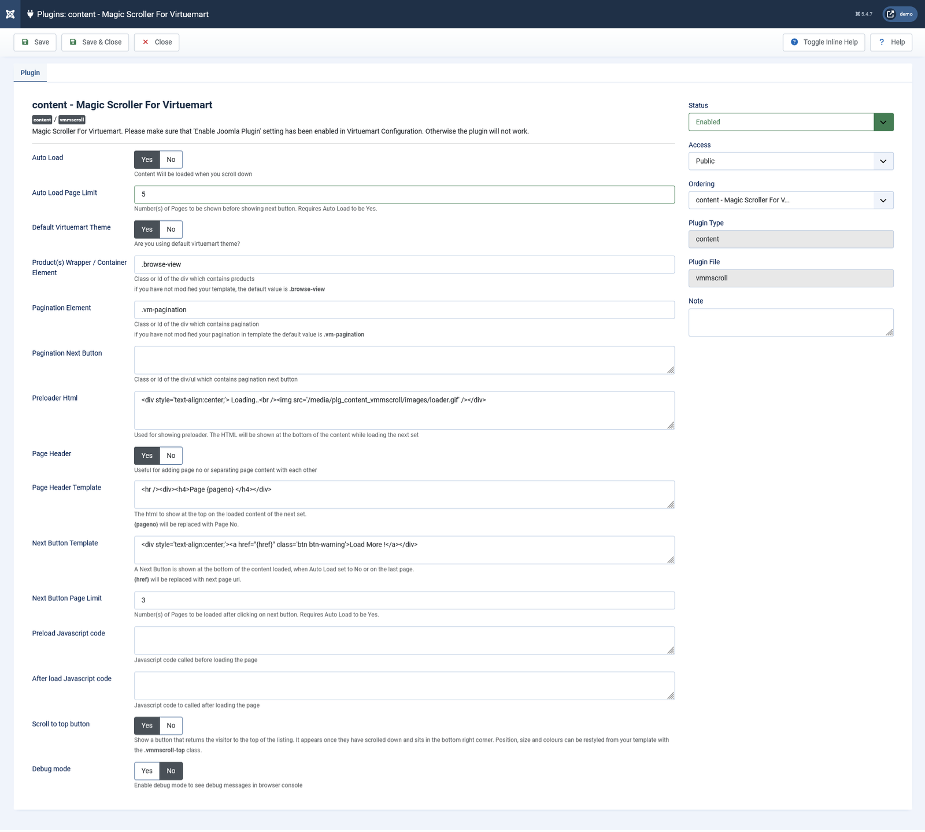This screenshot has width=925, height=832.
Task: Click the Plugin Type field showing content
Action: click(791, 239)
